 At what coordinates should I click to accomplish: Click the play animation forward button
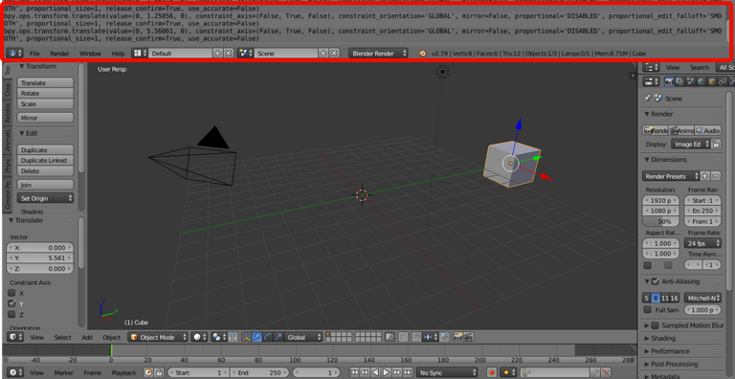click(387, 372)
